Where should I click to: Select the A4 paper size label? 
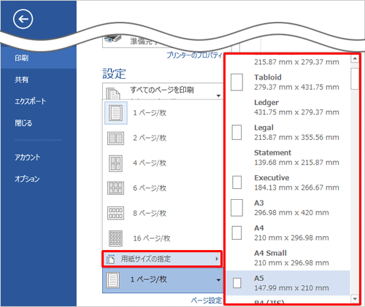[259, 228]
